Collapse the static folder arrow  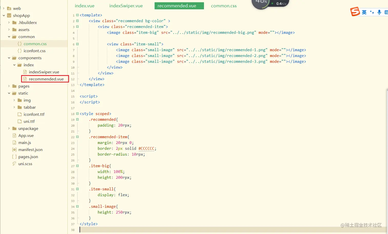(9, 93)
